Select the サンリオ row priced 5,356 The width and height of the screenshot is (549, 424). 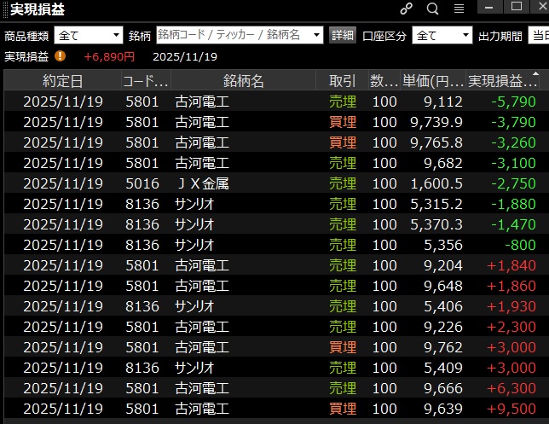(273, 245)
